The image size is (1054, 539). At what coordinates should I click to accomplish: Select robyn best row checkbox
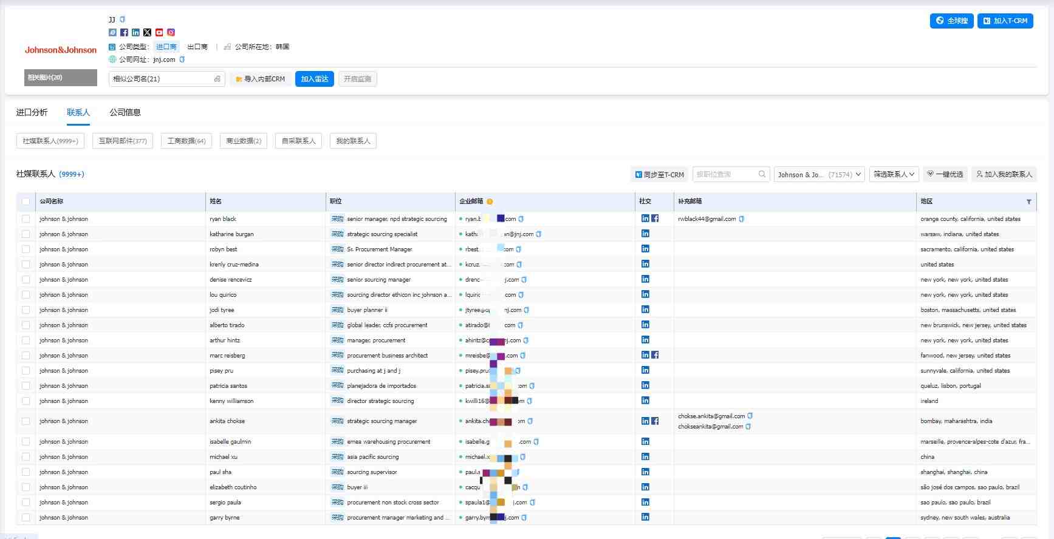(x=26, y=249)
